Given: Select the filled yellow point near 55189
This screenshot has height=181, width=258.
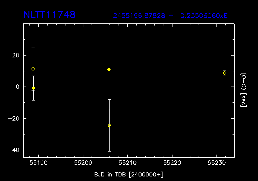Looking at the screenshot, I should pos(34,88).
